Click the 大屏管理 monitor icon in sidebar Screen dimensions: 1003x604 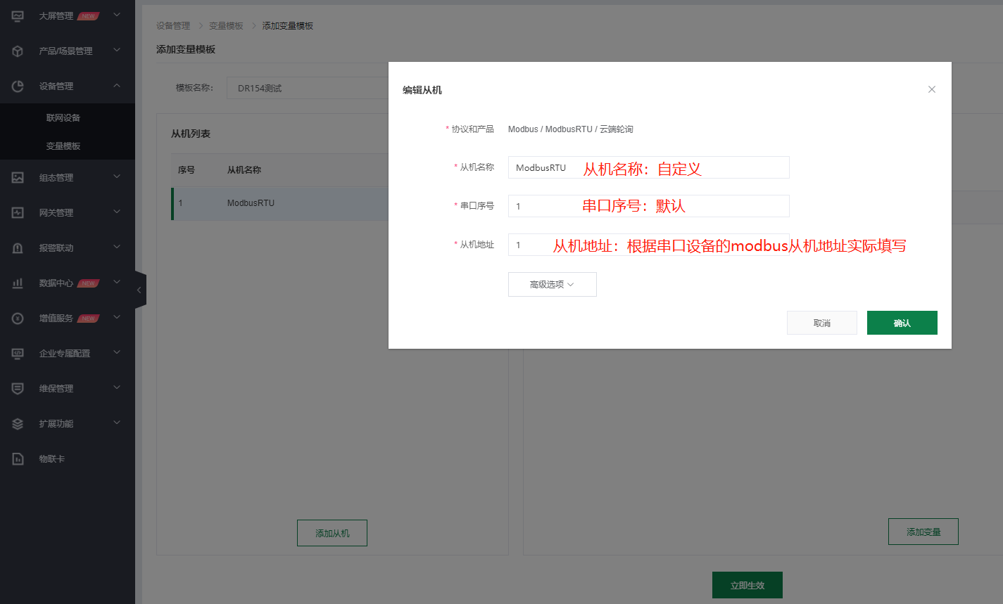tap(18, 15)
